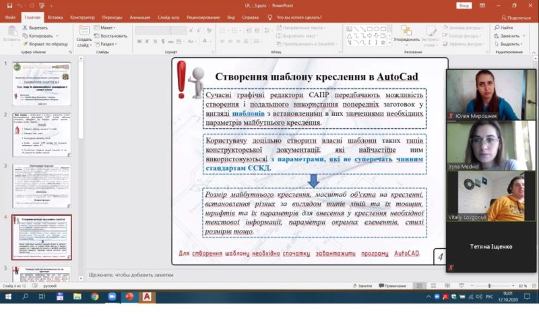The width and height of the screenshot is (539, 317).
Task: Select rectangle shape in shapes gallery
Action: (x=370, y=29)
